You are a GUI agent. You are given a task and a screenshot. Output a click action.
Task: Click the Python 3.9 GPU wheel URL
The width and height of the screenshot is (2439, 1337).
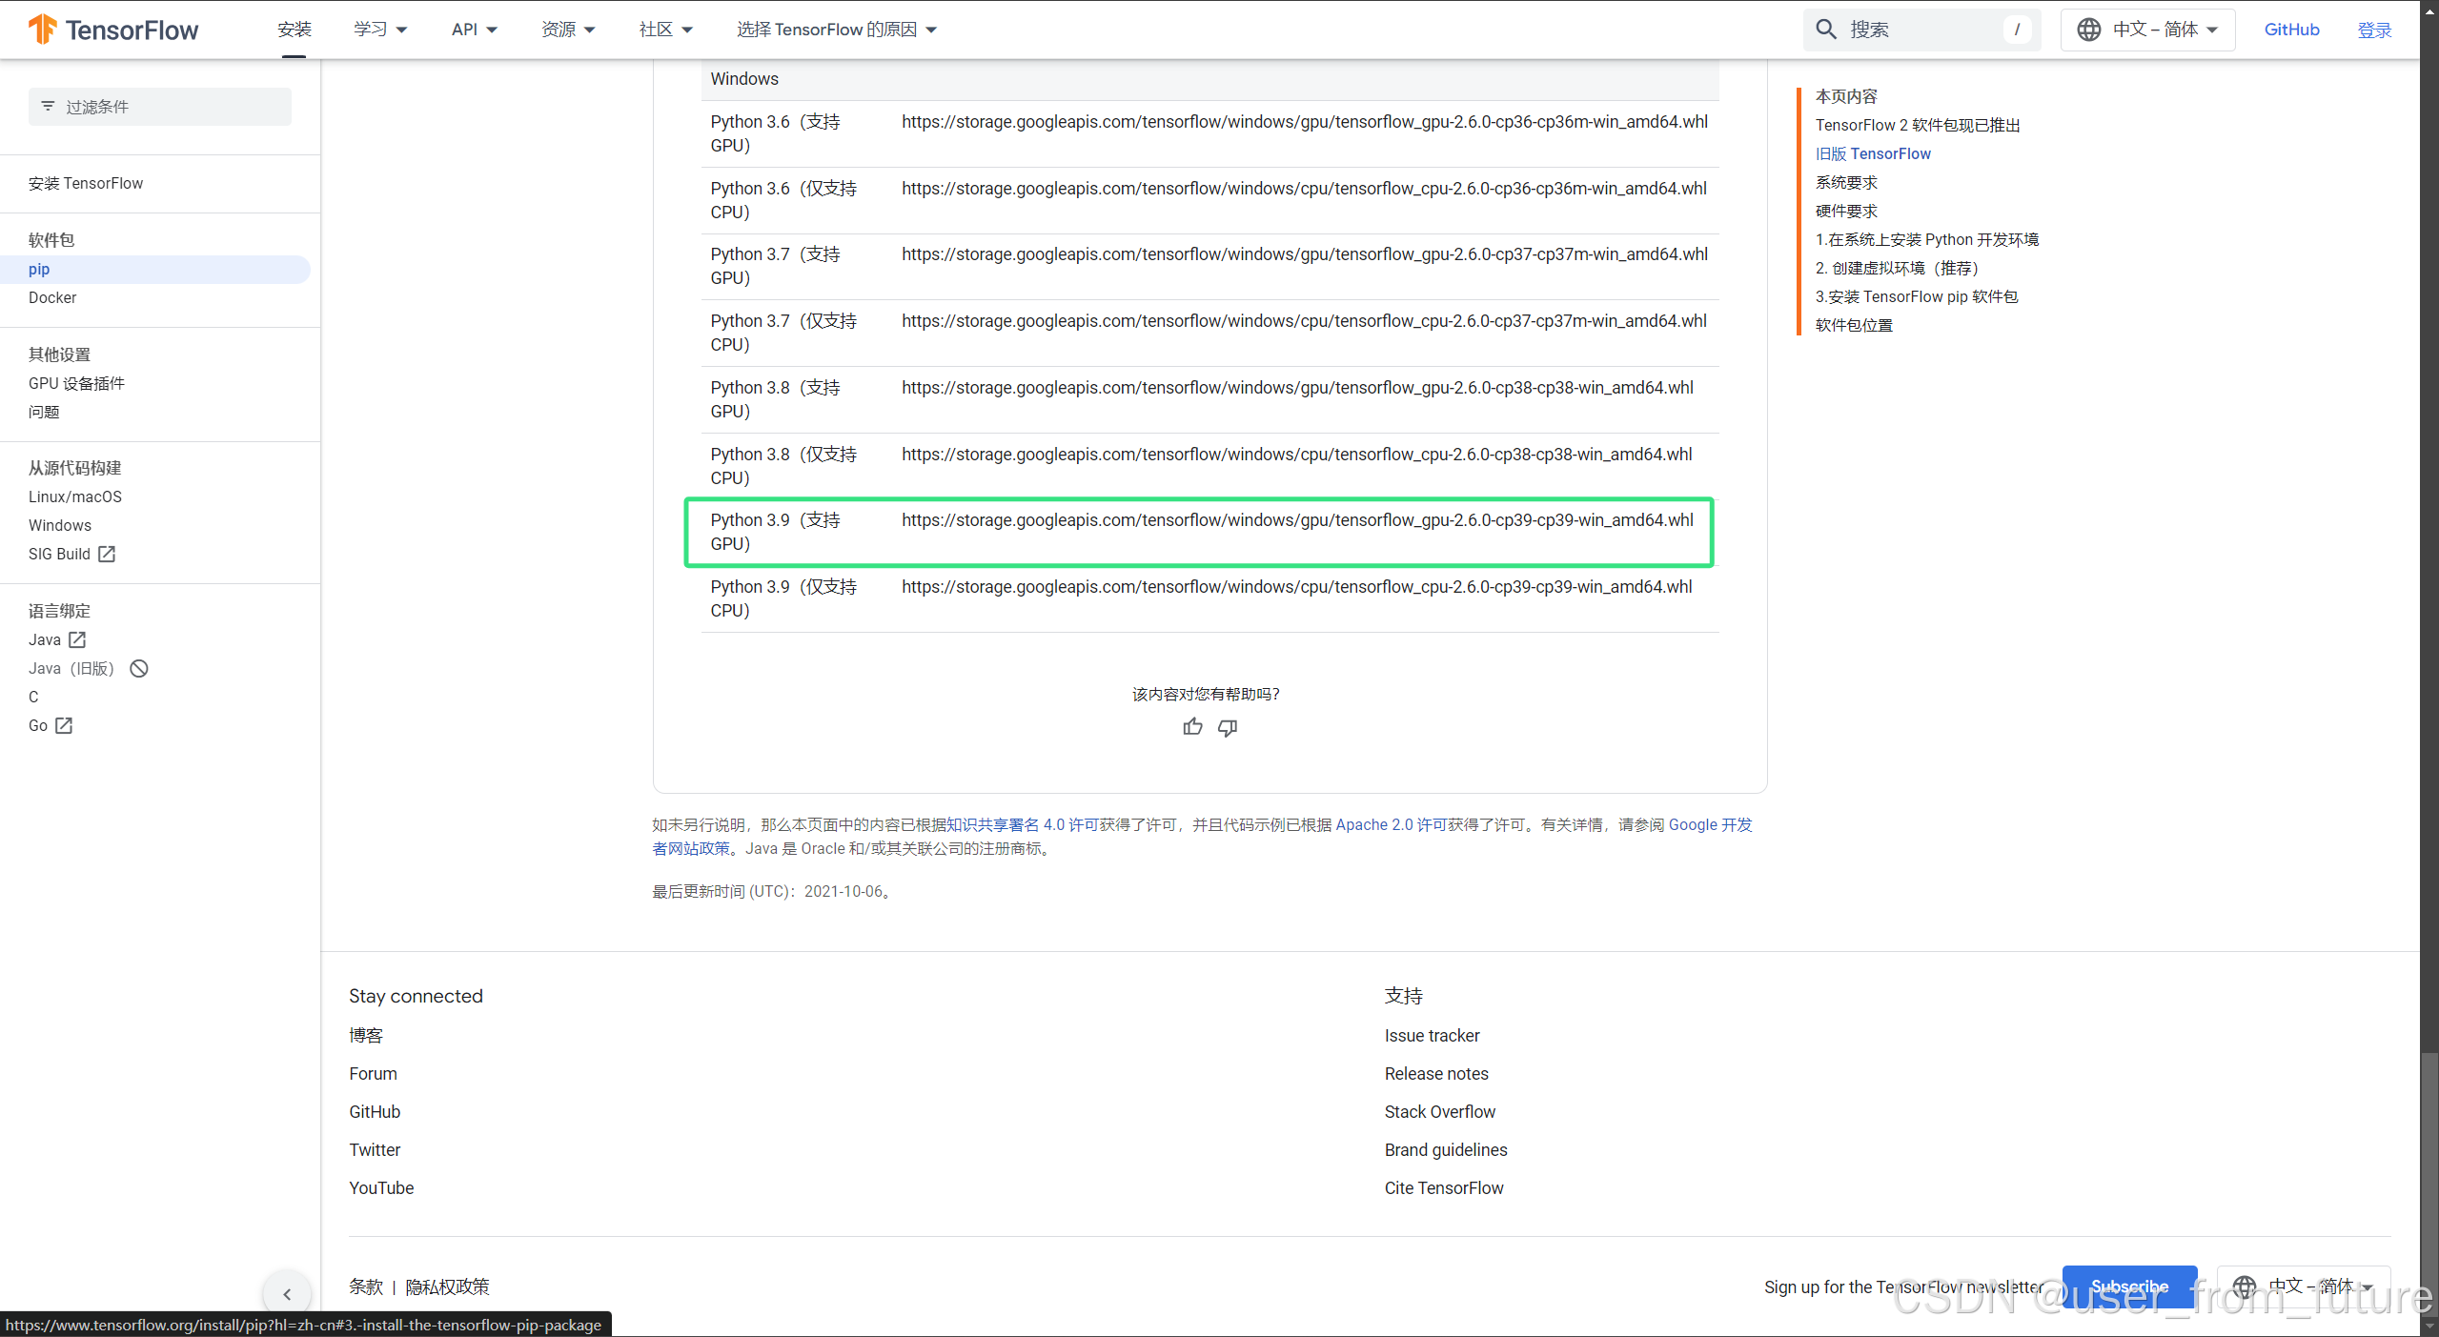(1297, 520)
